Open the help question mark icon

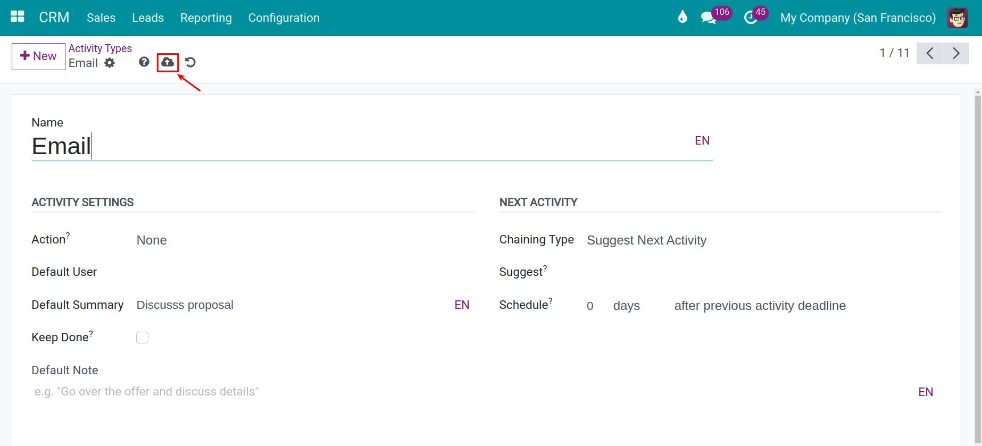click(x=144, y=62)
